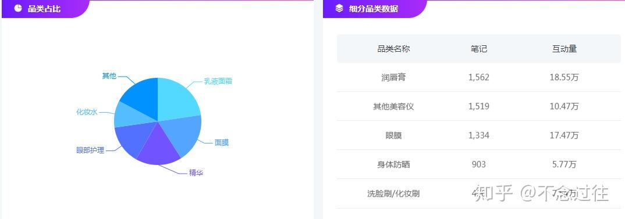
Task: Click the 品类名称 column header
Action: (393, 49)
